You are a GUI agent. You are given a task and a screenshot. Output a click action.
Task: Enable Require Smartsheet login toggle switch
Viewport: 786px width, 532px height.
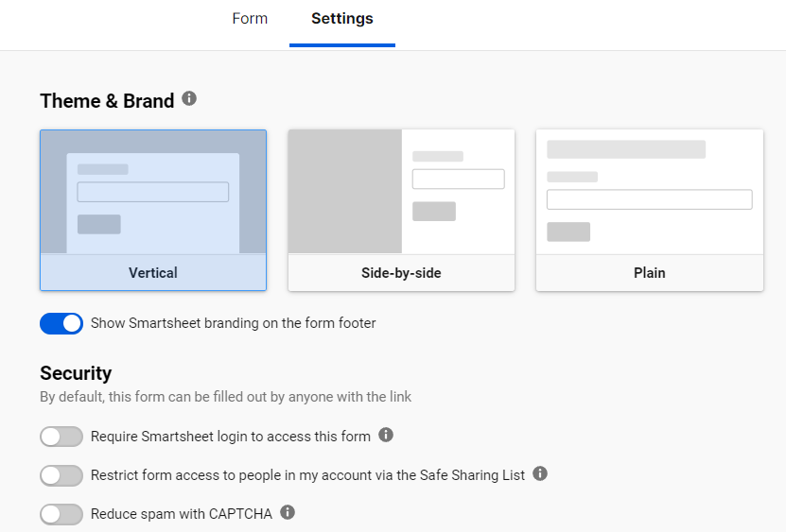(61, 437)
